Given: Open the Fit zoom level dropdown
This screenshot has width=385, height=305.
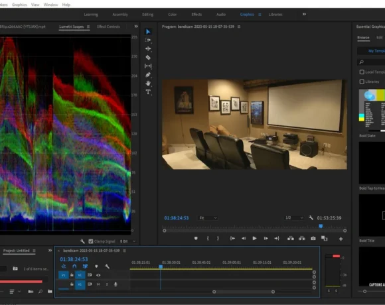Looking at the screenshot, I should (x=208, y=217).
